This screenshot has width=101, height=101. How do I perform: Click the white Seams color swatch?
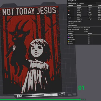pos(68,43)
